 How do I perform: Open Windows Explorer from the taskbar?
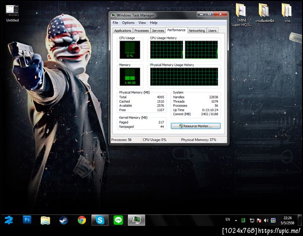point(45,220)
